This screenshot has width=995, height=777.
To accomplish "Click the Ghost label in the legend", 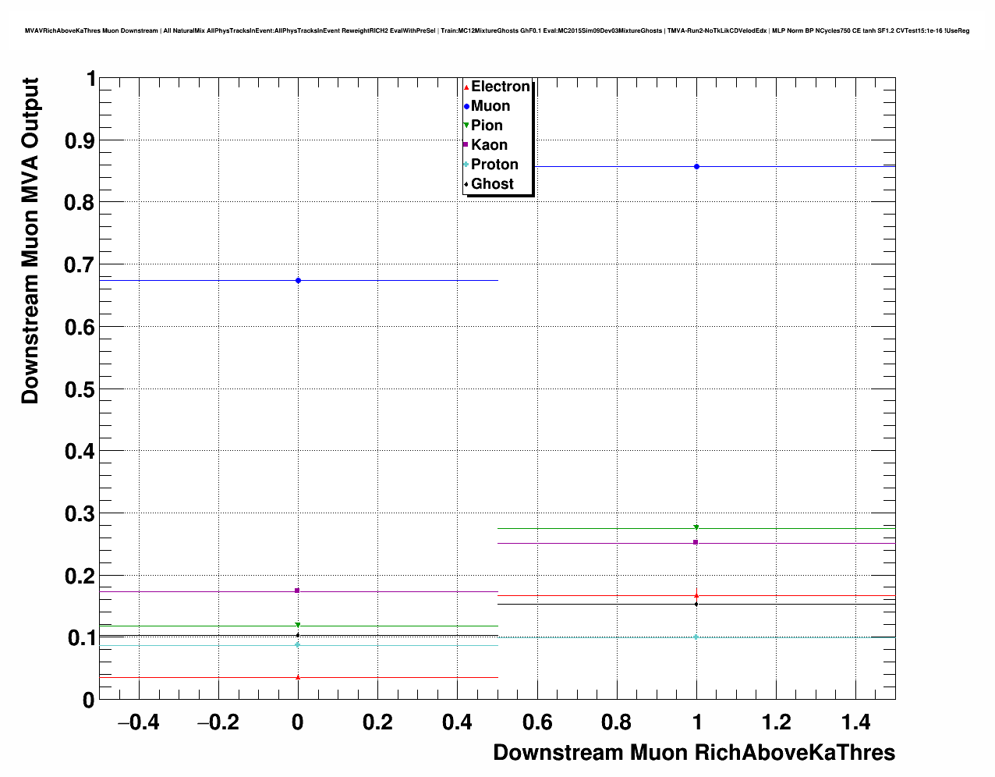I will pos(492,184).
